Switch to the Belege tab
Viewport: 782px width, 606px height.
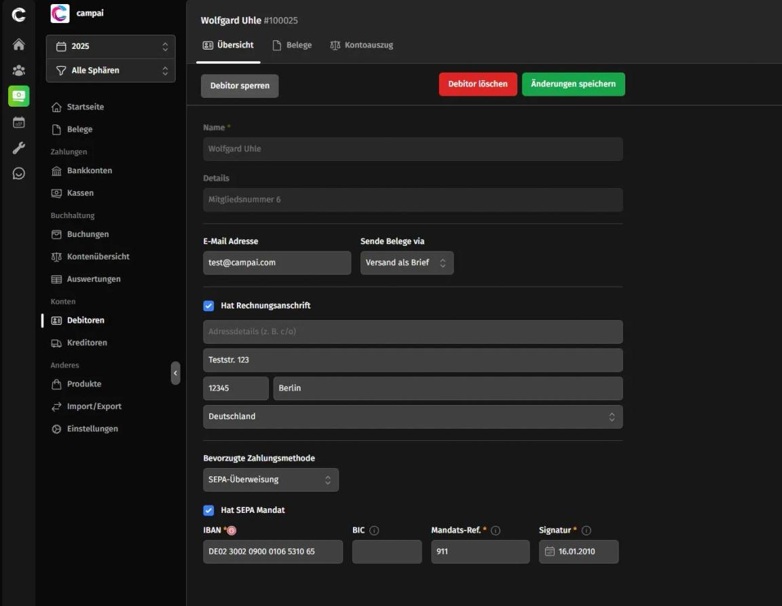pyautogui.click(x=293, y=45)
